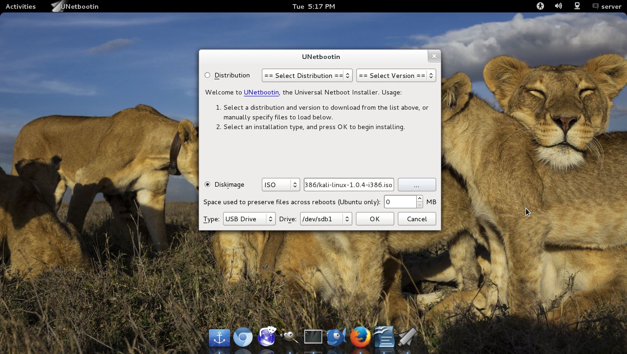
Task: Open Chromium browser from the dock
Action: click(243, 337)
